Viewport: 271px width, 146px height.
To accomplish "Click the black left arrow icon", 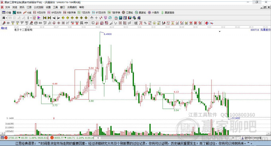I will click(x=54, y=18).
